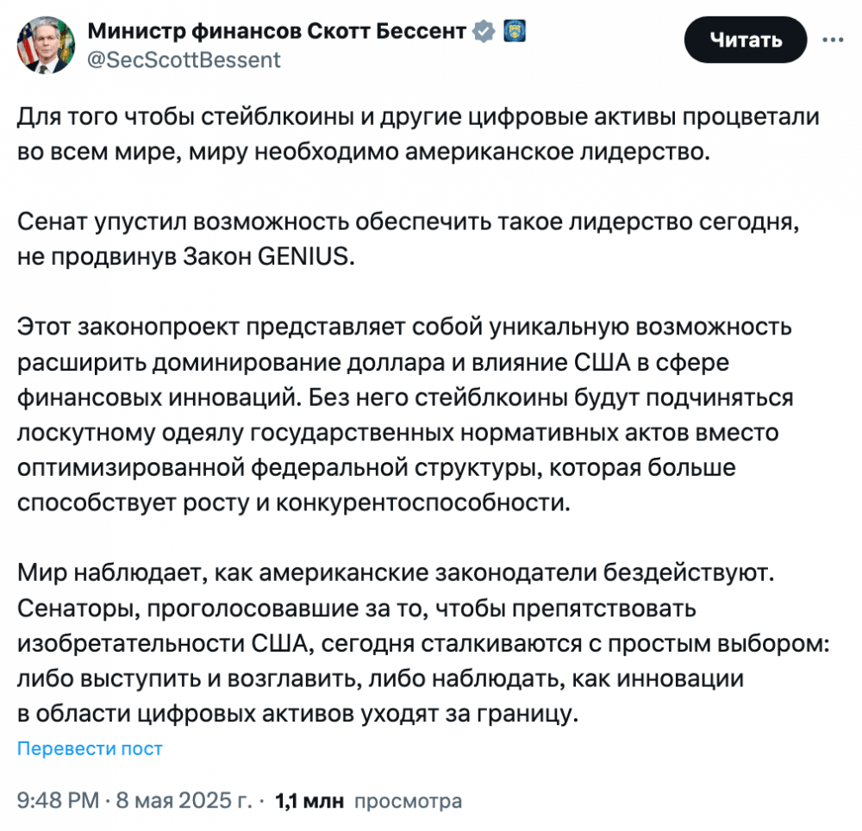862x831 pixels.
Task: Click the date 8 мая 2025 г.
Action: (184, 800)
